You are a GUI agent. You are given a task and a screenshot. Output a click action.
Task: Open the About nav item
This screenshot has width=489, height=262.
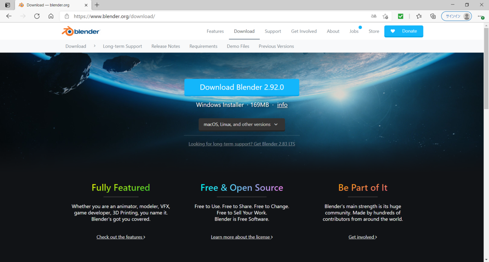(333, 31)
